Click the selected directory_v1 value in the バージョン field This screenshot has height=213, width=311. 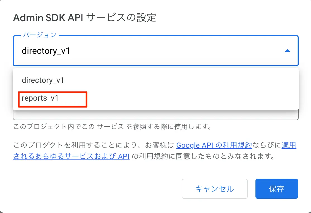[46, 51]
